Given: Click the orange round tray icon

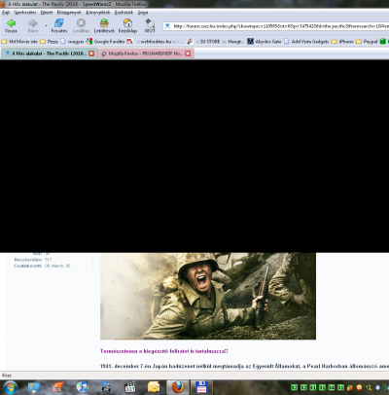Looking at the screenshot, I should 359,387.
